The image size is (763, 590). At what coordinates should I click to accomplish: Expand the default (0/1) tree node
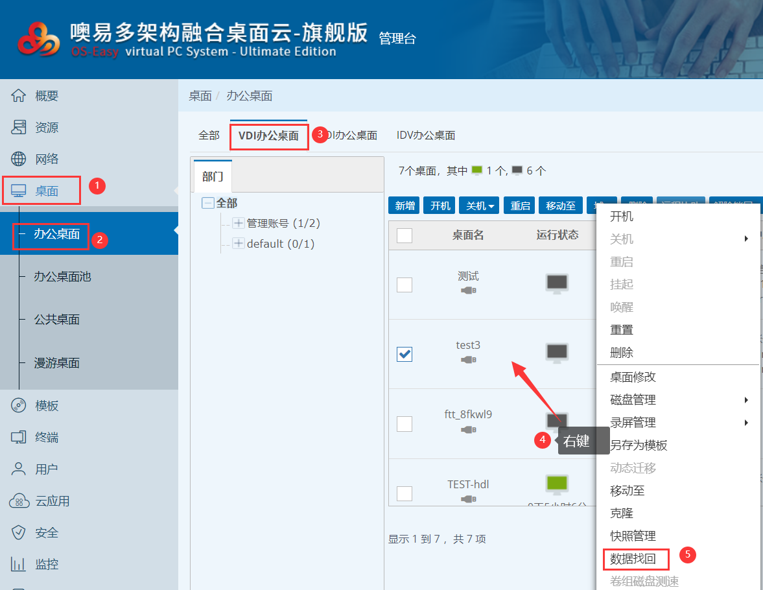[239, 244]
